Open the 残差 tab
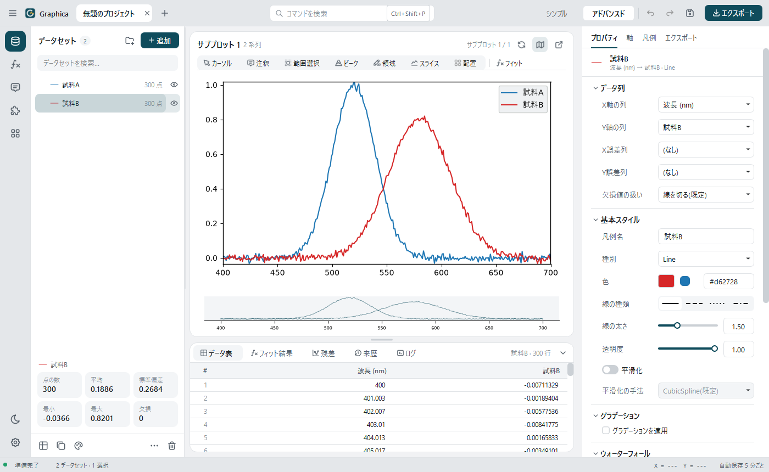Image resolution: width=769 pixels, height=472 pixels. click(324, 353)
